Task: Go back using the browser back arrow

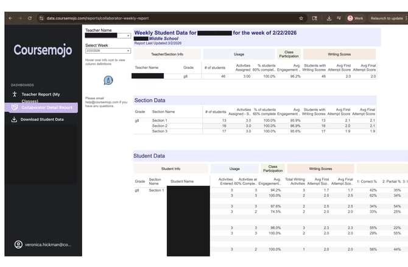Action: pyautogui.click(x=10, y=18)
